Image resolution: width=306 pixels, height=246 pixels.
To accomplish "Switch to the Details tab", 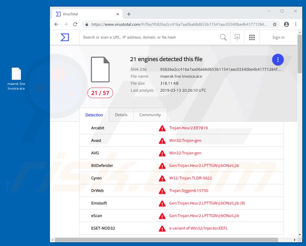I will point(121,115).
